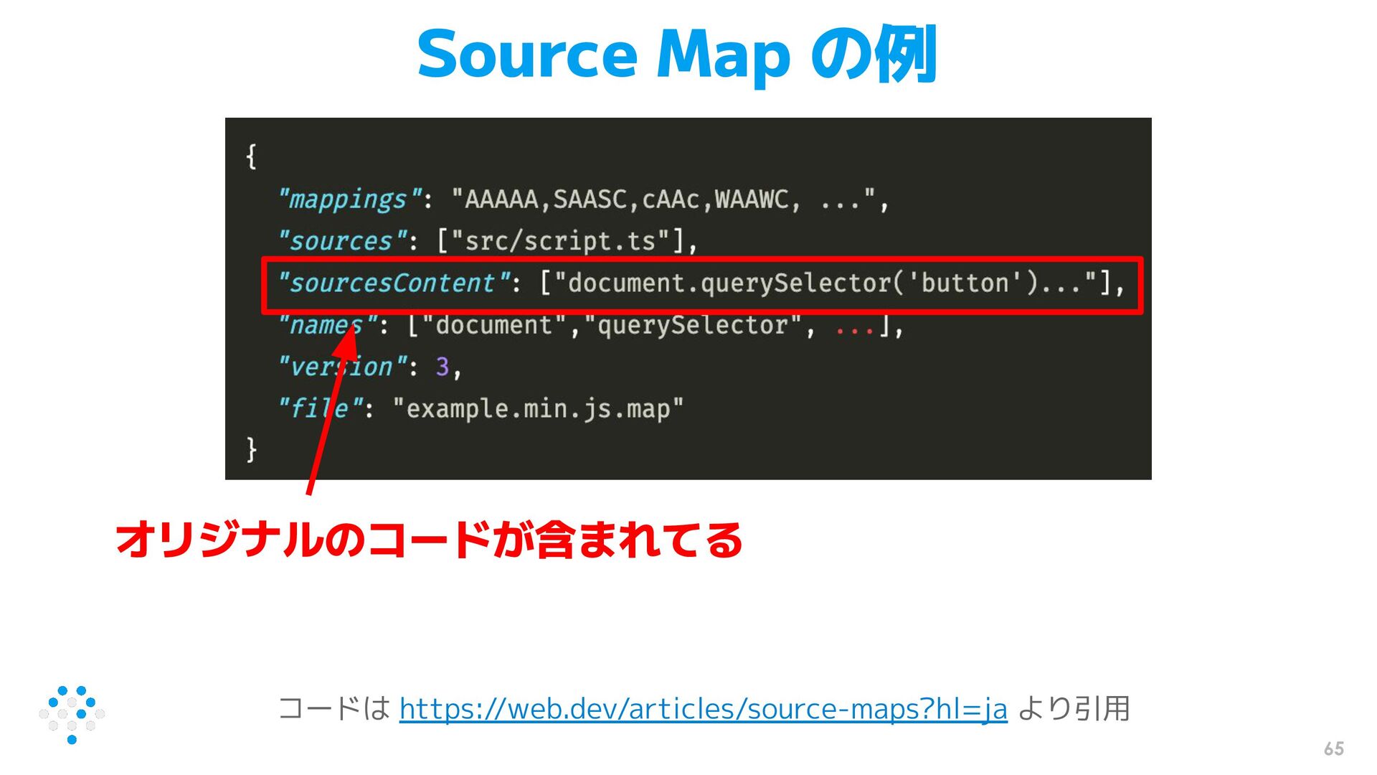Click the closing curly brace in code
The image size is (1377, 775).
(x=251, y=449)
